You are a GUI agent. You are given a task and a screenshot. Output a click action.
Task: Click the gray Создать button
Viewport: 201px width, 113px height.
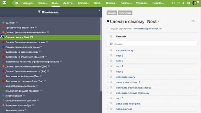[x=112, y=13]
